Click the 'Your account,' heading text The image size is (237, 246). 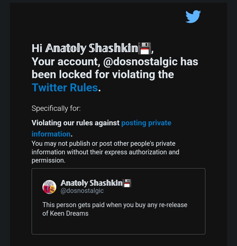[x=66, y=62]
